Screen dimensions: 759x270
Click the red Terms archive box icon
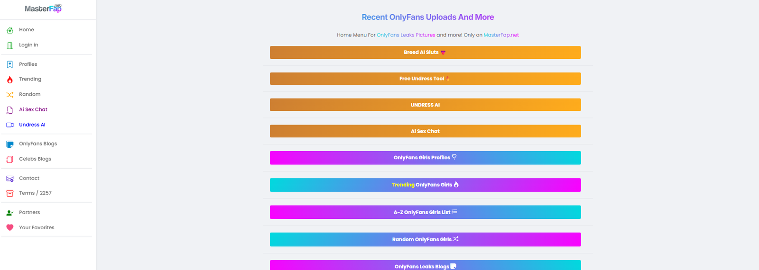(x=10, y=193)
